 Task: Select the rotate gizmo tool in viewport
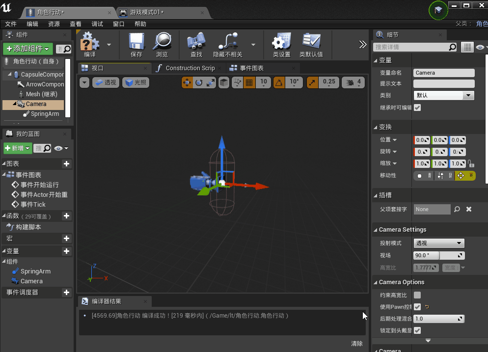click(x=199, y=82)
